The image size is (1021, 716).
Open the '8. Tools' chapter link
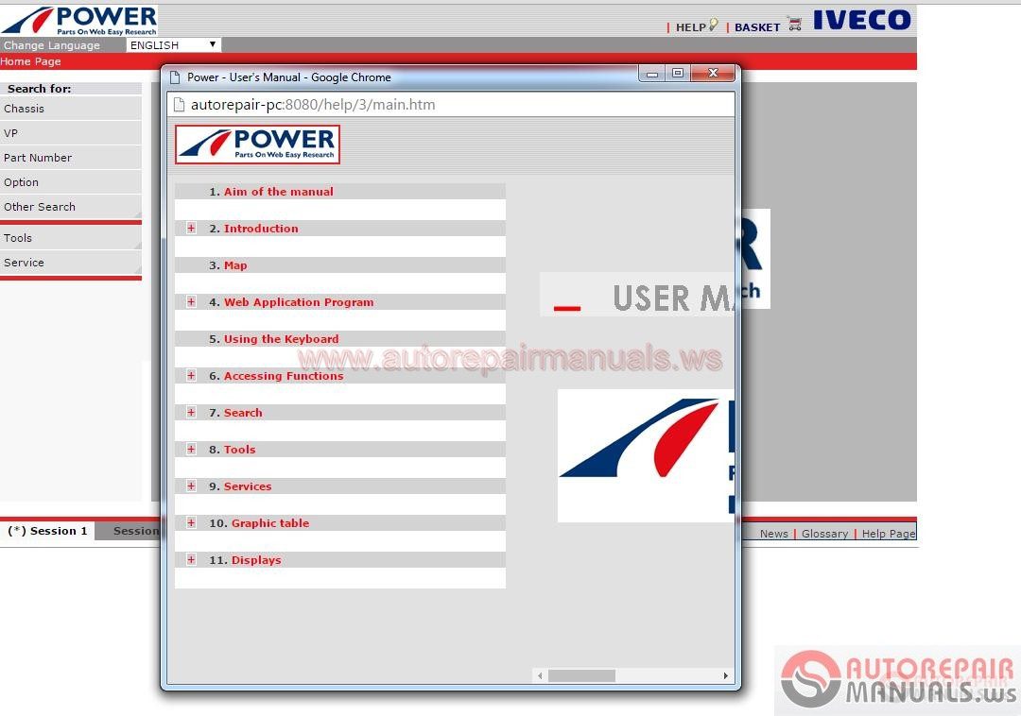pos(239,450)
